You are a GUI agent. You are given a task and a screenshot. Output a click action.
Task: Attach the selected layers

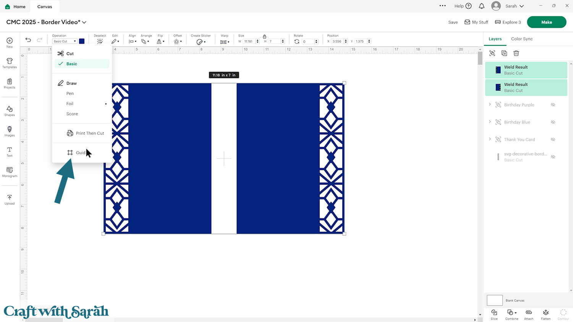coord(529,314)
